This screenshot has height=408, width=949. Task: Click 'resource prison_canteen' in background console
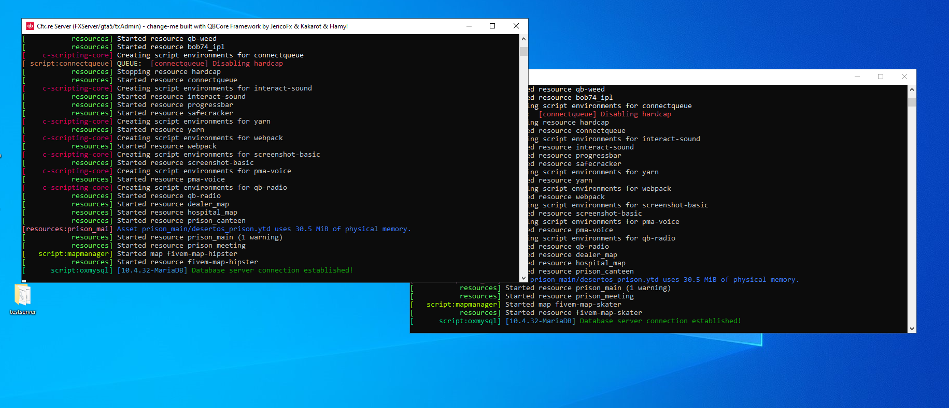[x=586, y=271]
